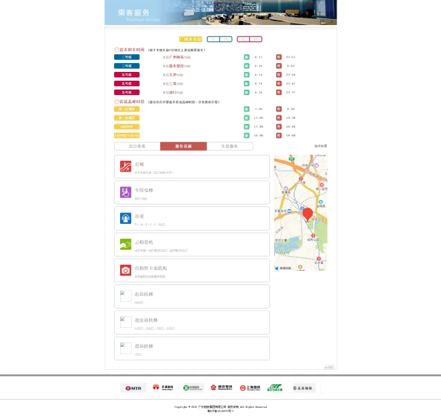Click the green 云购票机 icon
The width and height of the screenshot is (441, 418).
[126, 244]
